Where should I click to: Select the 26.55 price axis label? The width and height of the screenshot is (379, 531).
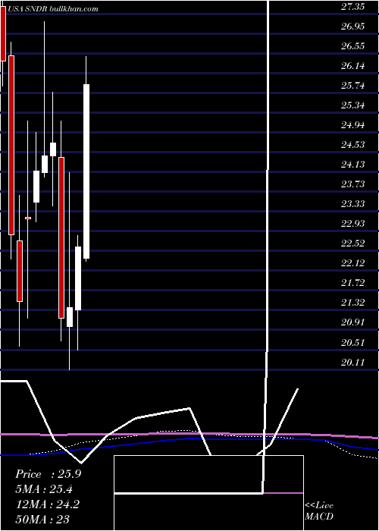click(352, 46)
